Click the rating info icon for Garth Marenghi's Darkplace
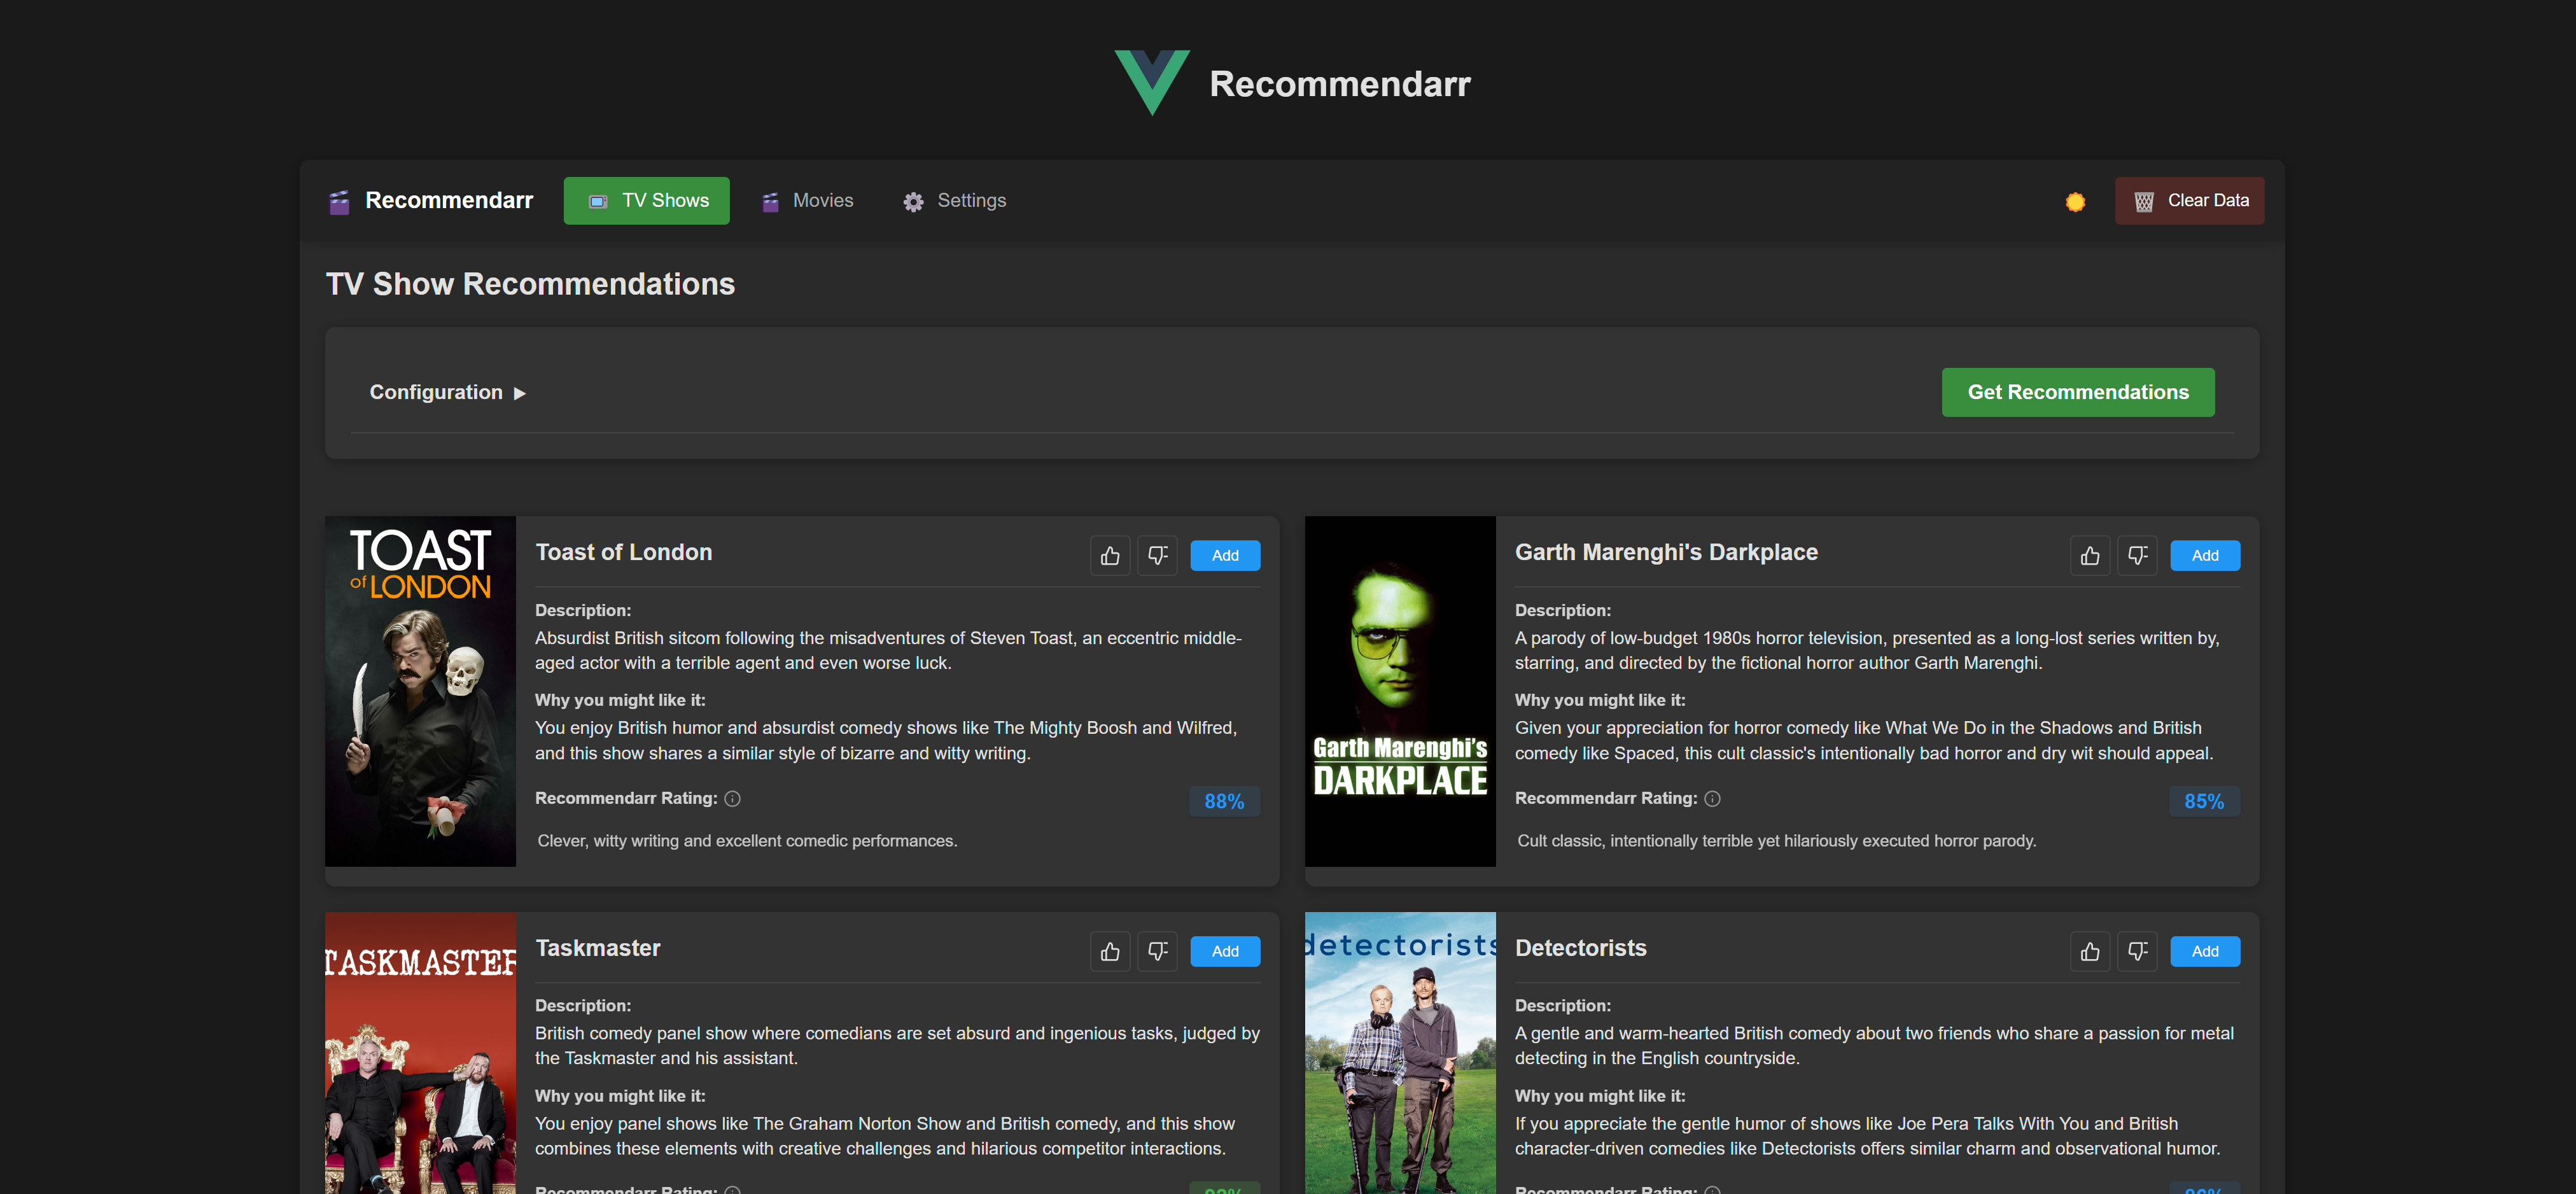This screenshot has height=1194, width=2576. coord(1712,799)
